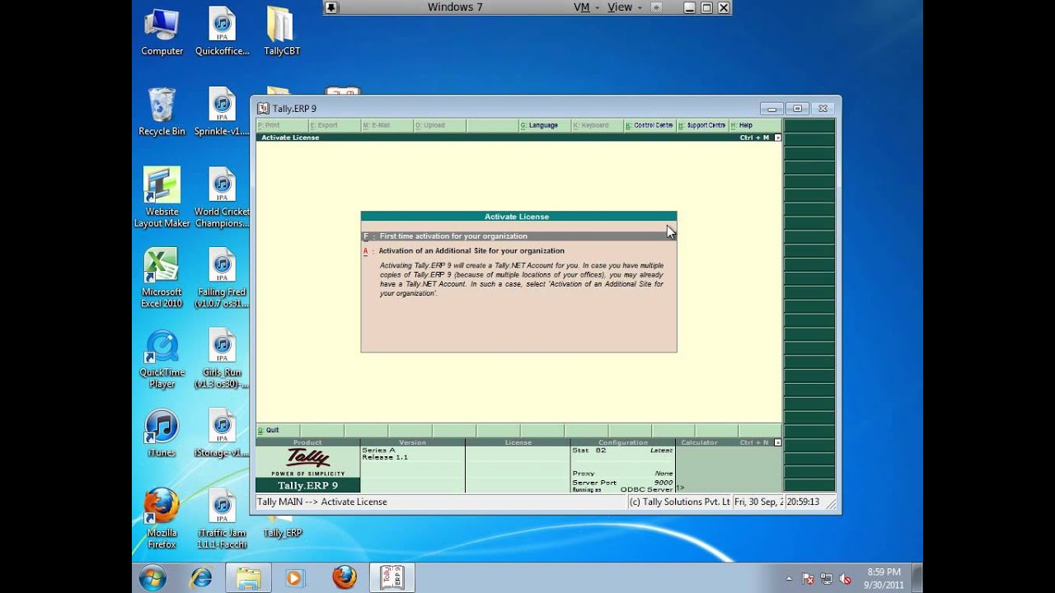Viewport: 1055px width, 593px height.
Task: Open the Tally ERP desktop shortcut
Action: pos(282,525)
